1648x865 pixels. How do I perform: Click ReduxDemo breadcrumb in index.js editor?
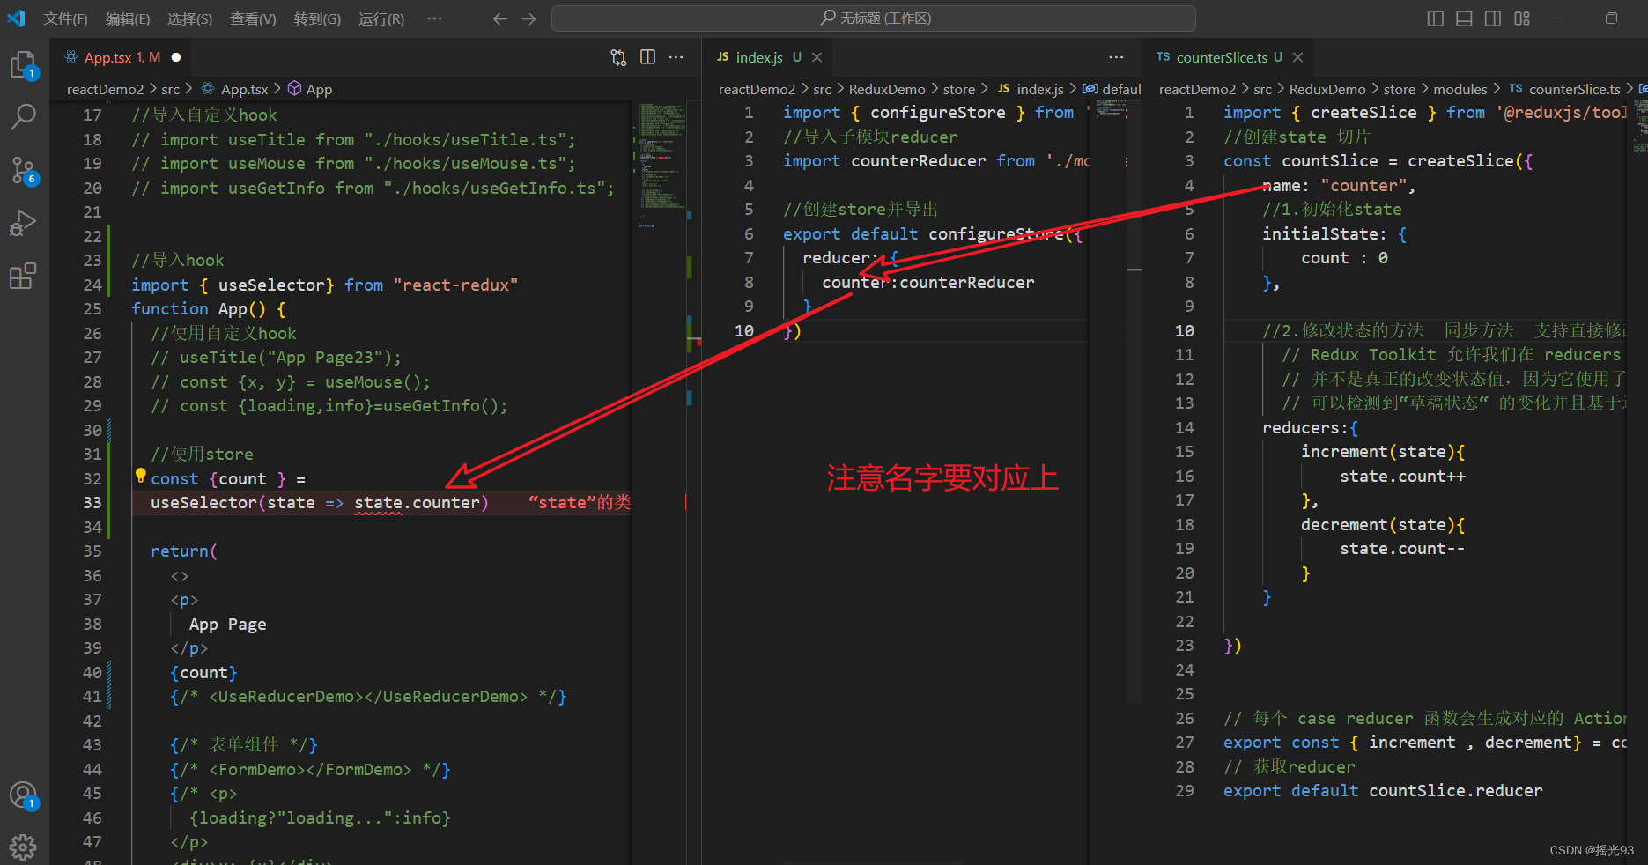click(887, 89)
